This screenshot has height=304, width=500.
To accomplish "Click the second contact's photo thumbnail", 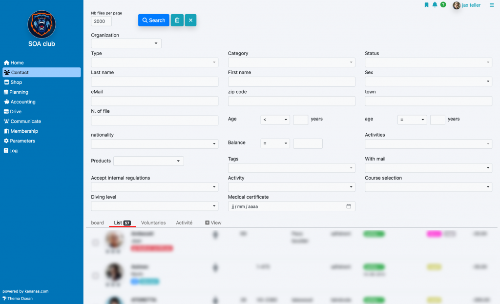I will [114, 272].
